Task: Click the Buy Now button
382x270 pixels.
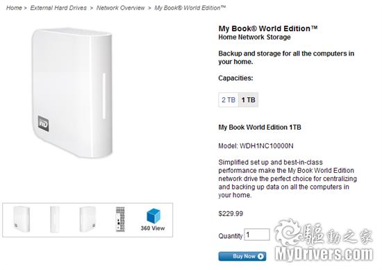Action: click(242, 256)
